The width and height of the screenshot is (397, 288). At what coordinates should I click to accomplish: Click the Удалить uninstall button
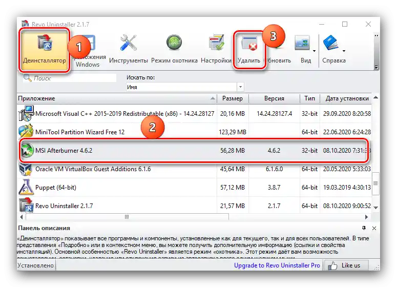249,50
